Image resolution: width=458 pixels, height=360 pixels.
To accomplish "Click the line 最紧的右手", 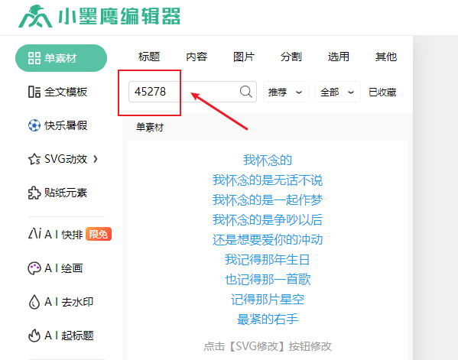I will pos(268,319).
